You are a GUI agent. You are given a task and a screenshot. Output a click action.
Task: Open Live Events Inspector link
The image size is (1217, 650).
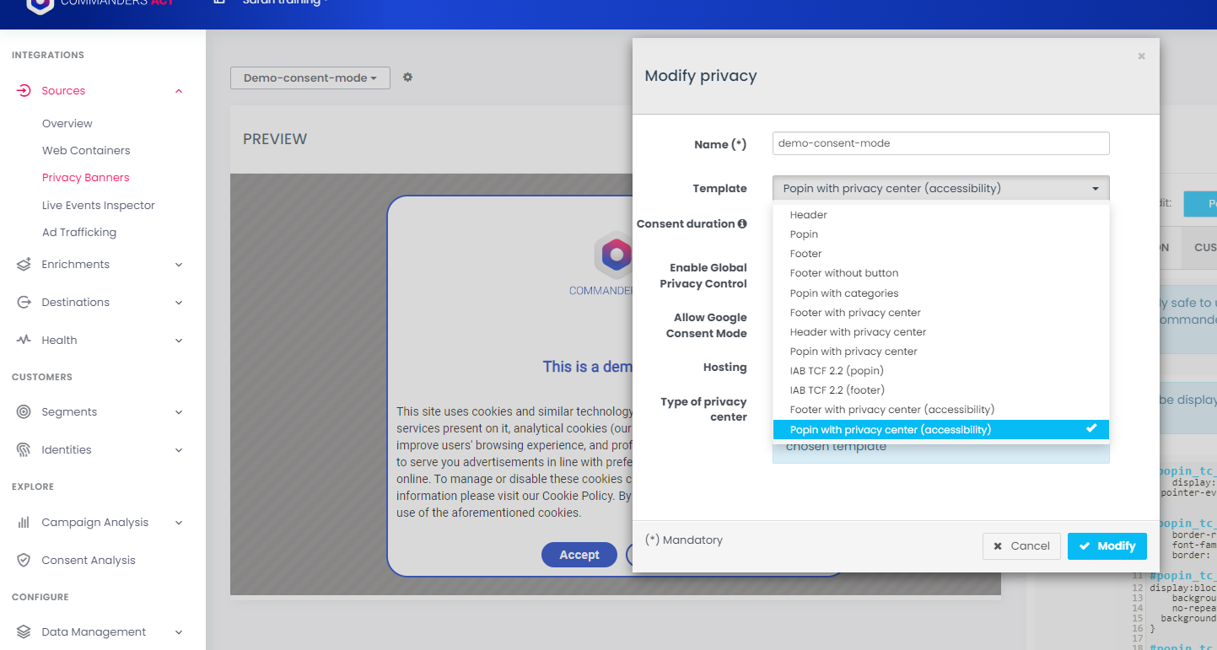99,206
